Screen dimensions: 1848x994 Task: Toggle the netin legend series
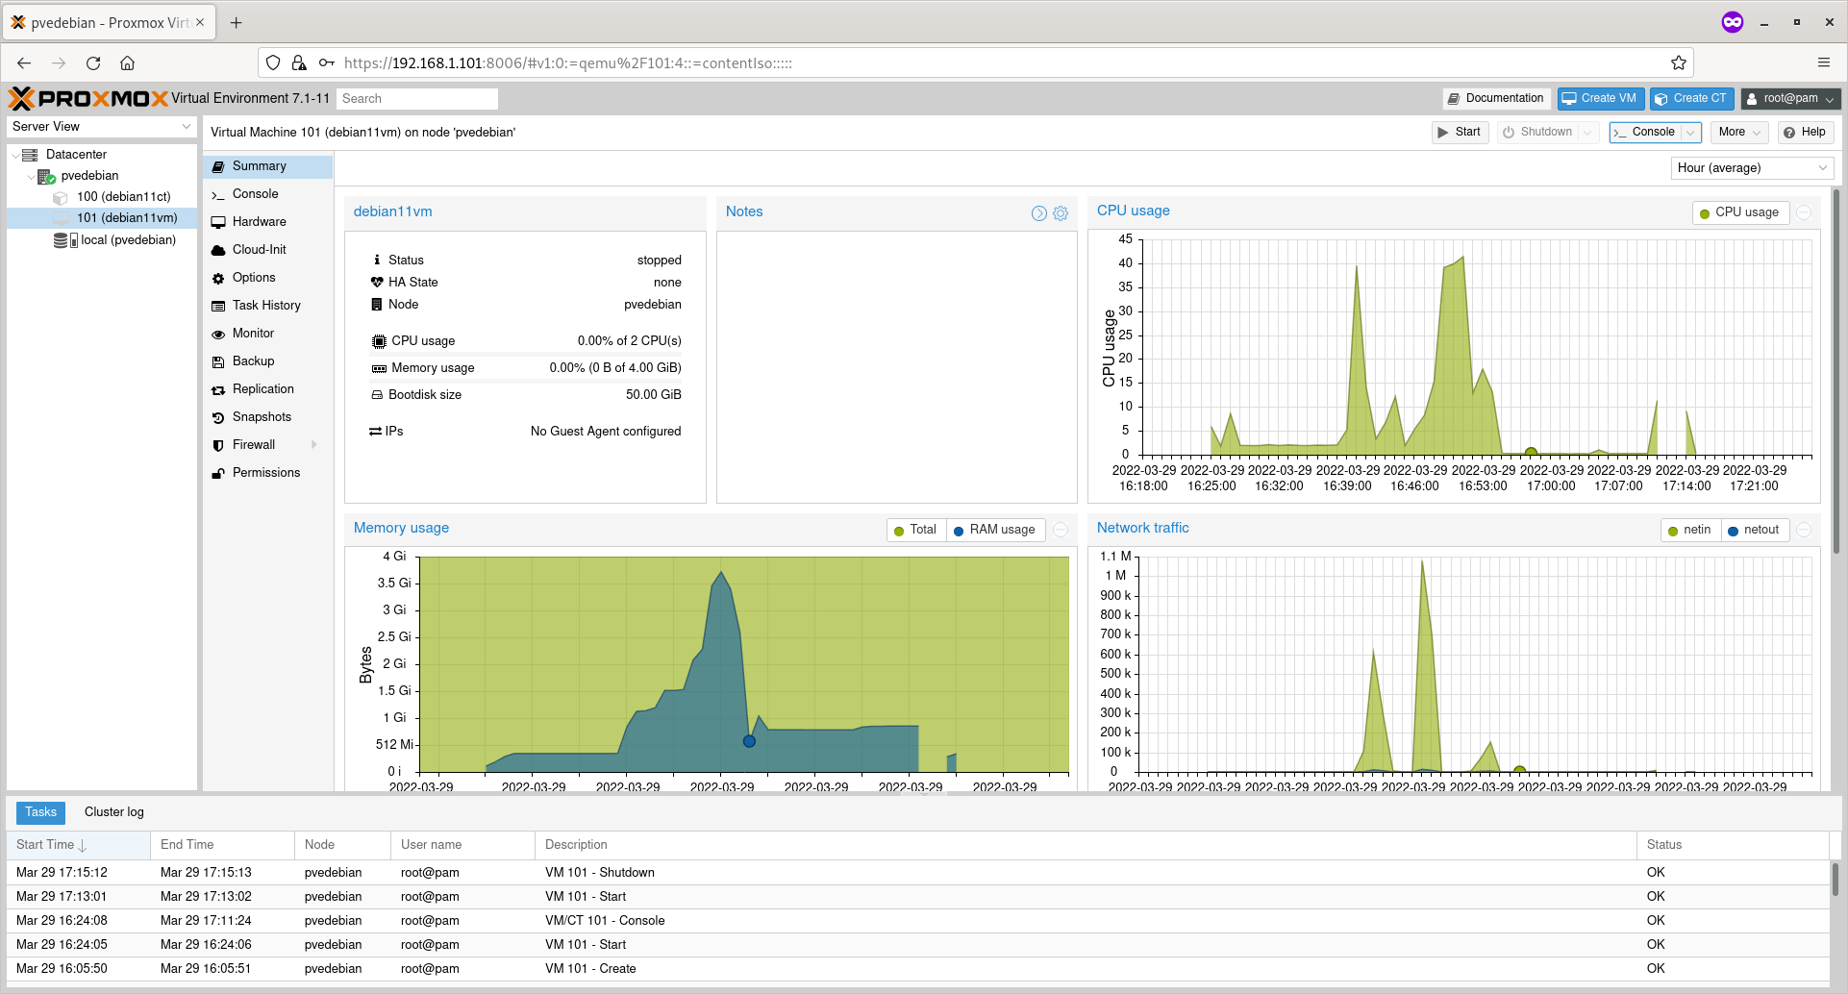click(x=1689, y=530)
